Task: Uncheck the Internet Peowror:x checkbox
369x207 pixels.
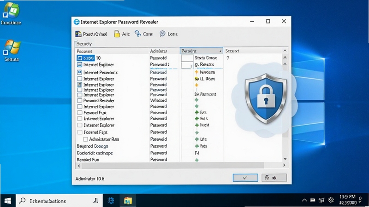Action: pyautogui.click(x=79, y=72)
